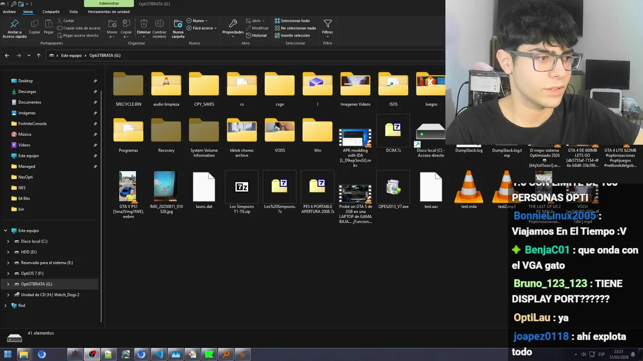Select the ISOS folder
Image resolution: width=643 pixels, height=361 pixels.
[393, 89]
